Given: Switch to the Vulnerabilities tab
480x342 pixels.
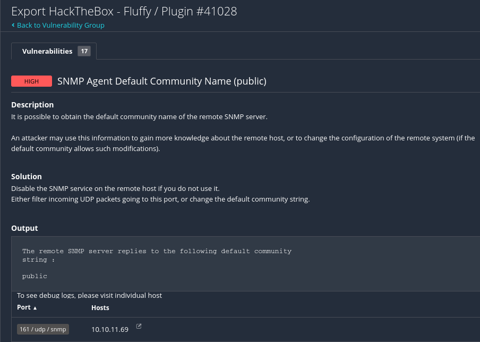Looking at the screenshot, I should point(47,51).
